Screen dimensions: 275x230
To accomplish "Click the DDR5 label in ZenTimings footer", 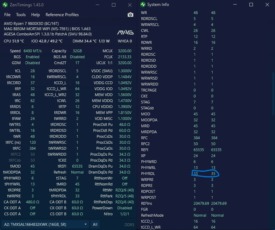I will click(x=129, y=225).
